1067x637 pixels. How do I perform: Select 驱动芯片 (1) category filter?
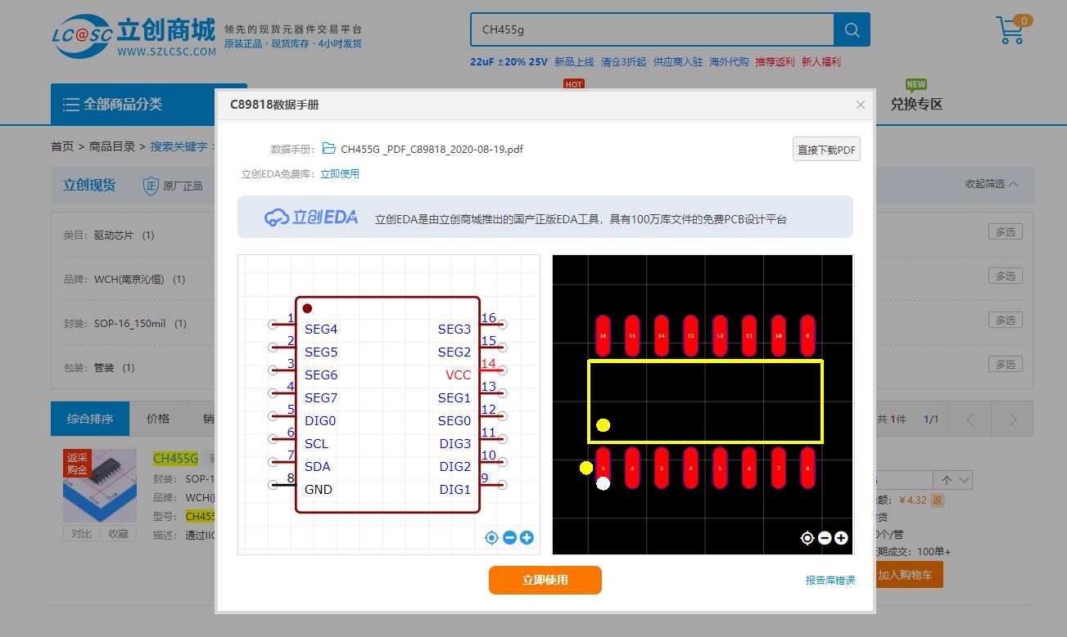(124, 236)
